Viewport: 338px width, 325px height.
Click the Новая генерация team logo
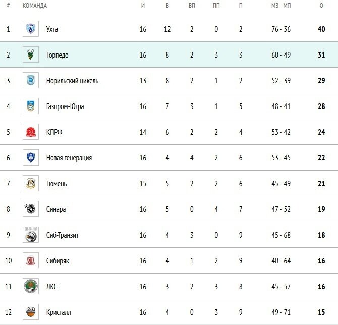point(30,158)
